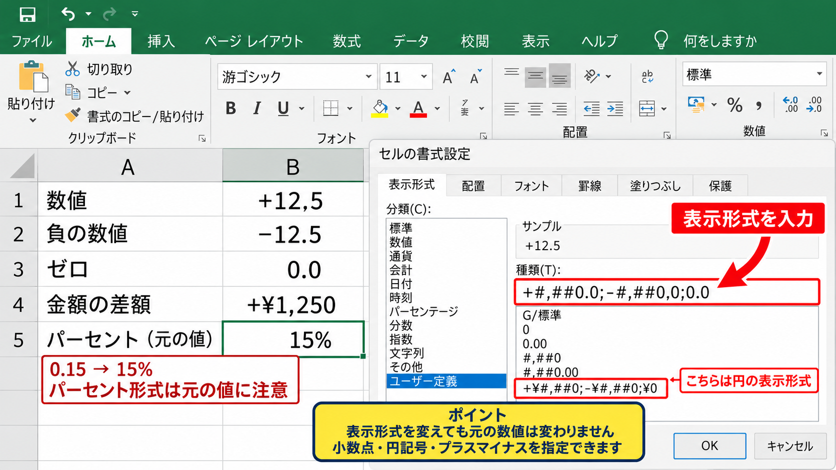Click the 書式のコピー/貼り付け format painter
The height and width of the screenshot is (470, 836).
[135, 116]
